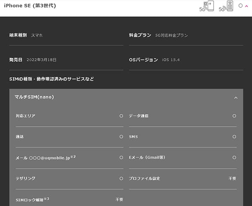
Task: Click the 5G eSIM device icon
Action: (x=226, y=6)
